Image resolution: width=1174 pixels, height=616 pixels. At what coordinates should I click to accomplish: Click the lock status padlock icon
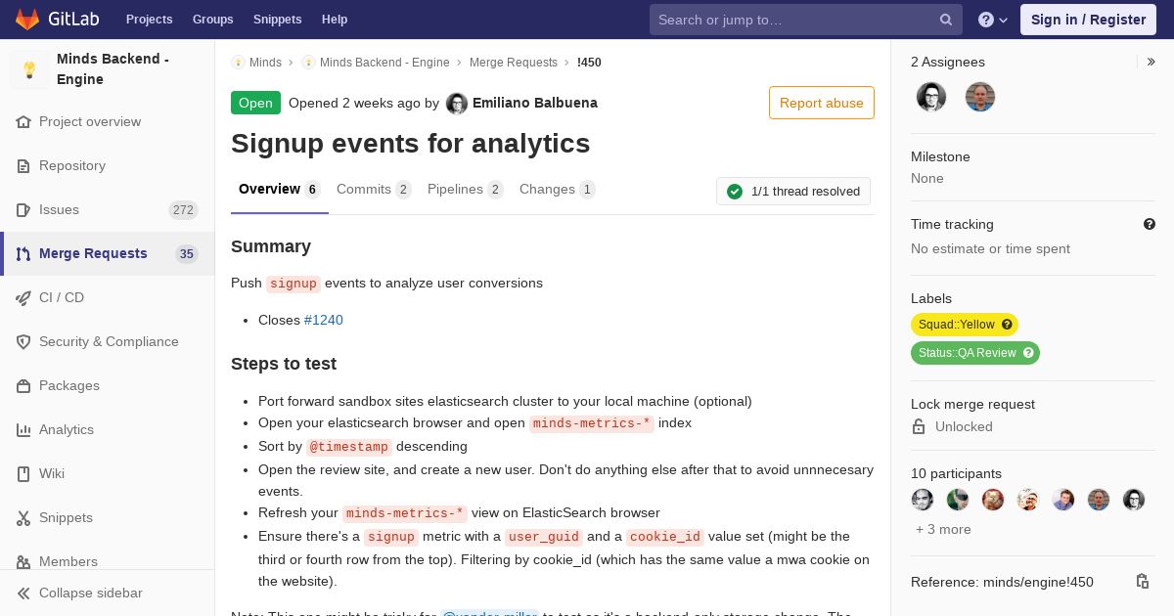click(x=919, y=426)
